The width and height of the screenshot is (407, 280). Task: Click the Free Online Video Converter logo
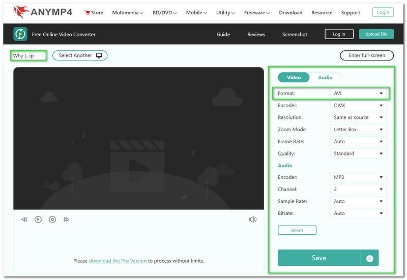coord(20,35)
